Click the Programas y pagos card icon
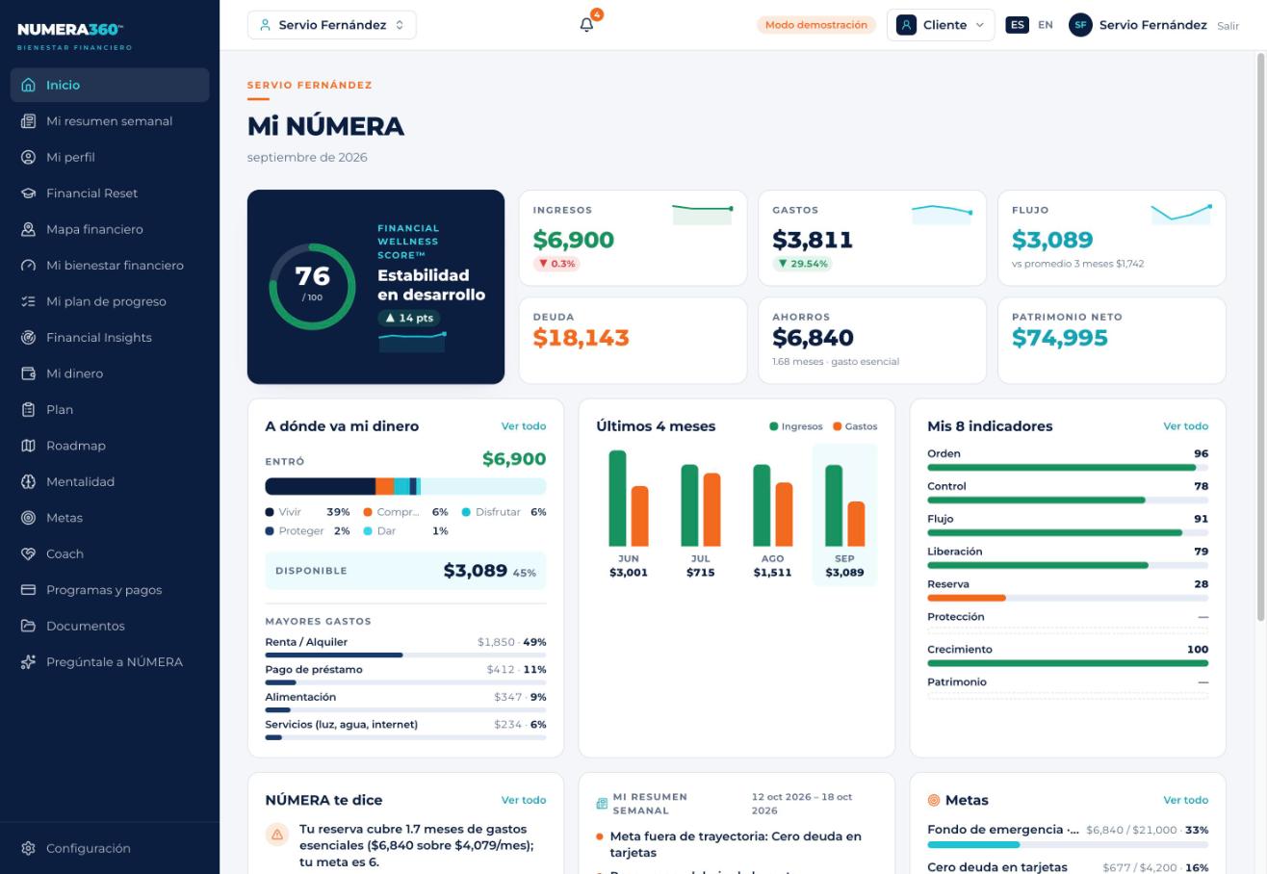1267x874 pixels. click(x=28, y=590)
